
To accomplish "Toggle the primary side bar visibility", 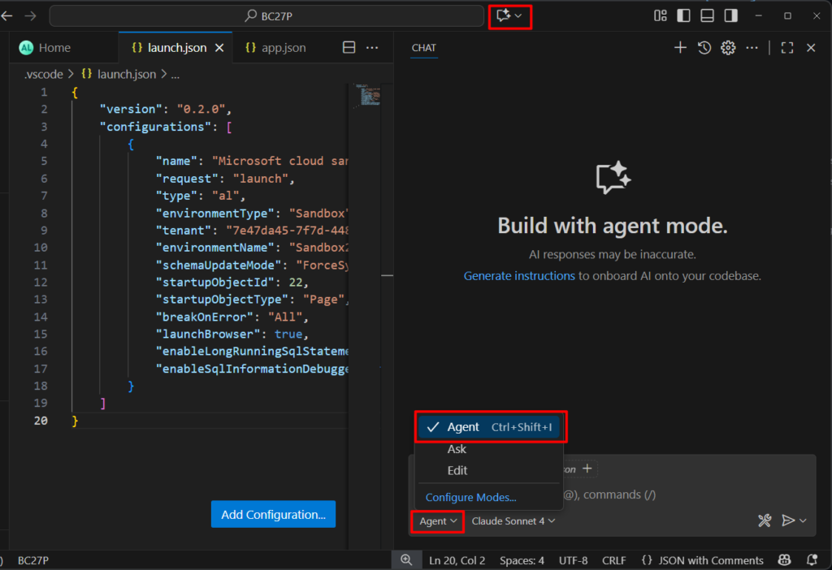I will pos(684,15).
